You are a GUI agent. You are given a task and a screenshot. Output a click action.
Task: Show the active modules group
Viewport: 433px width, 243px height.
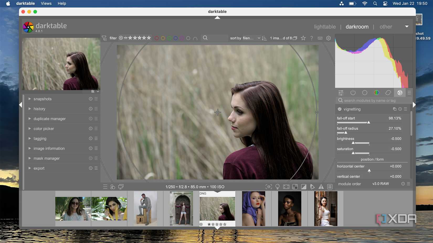click(x=353, y=93)
